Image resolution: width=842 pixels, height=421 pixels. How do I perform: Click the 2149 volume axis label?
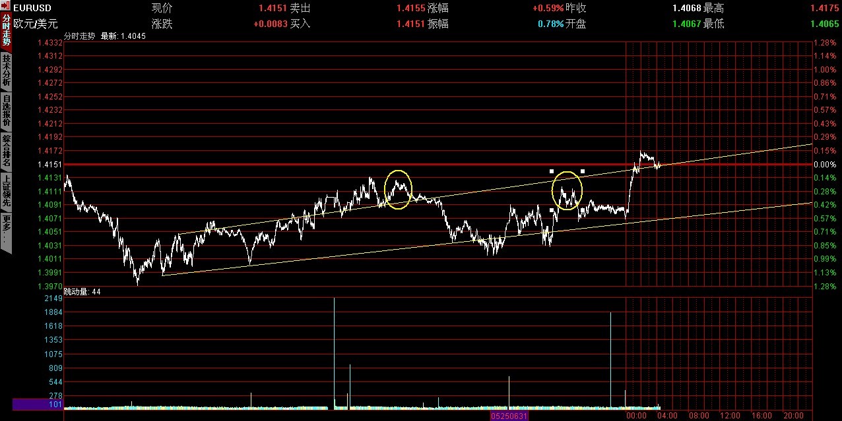click(x=53, y=298)
